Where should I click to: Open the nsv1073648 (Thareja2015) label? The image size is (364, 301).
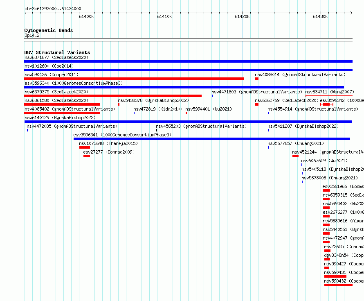[x=108, y=143]
